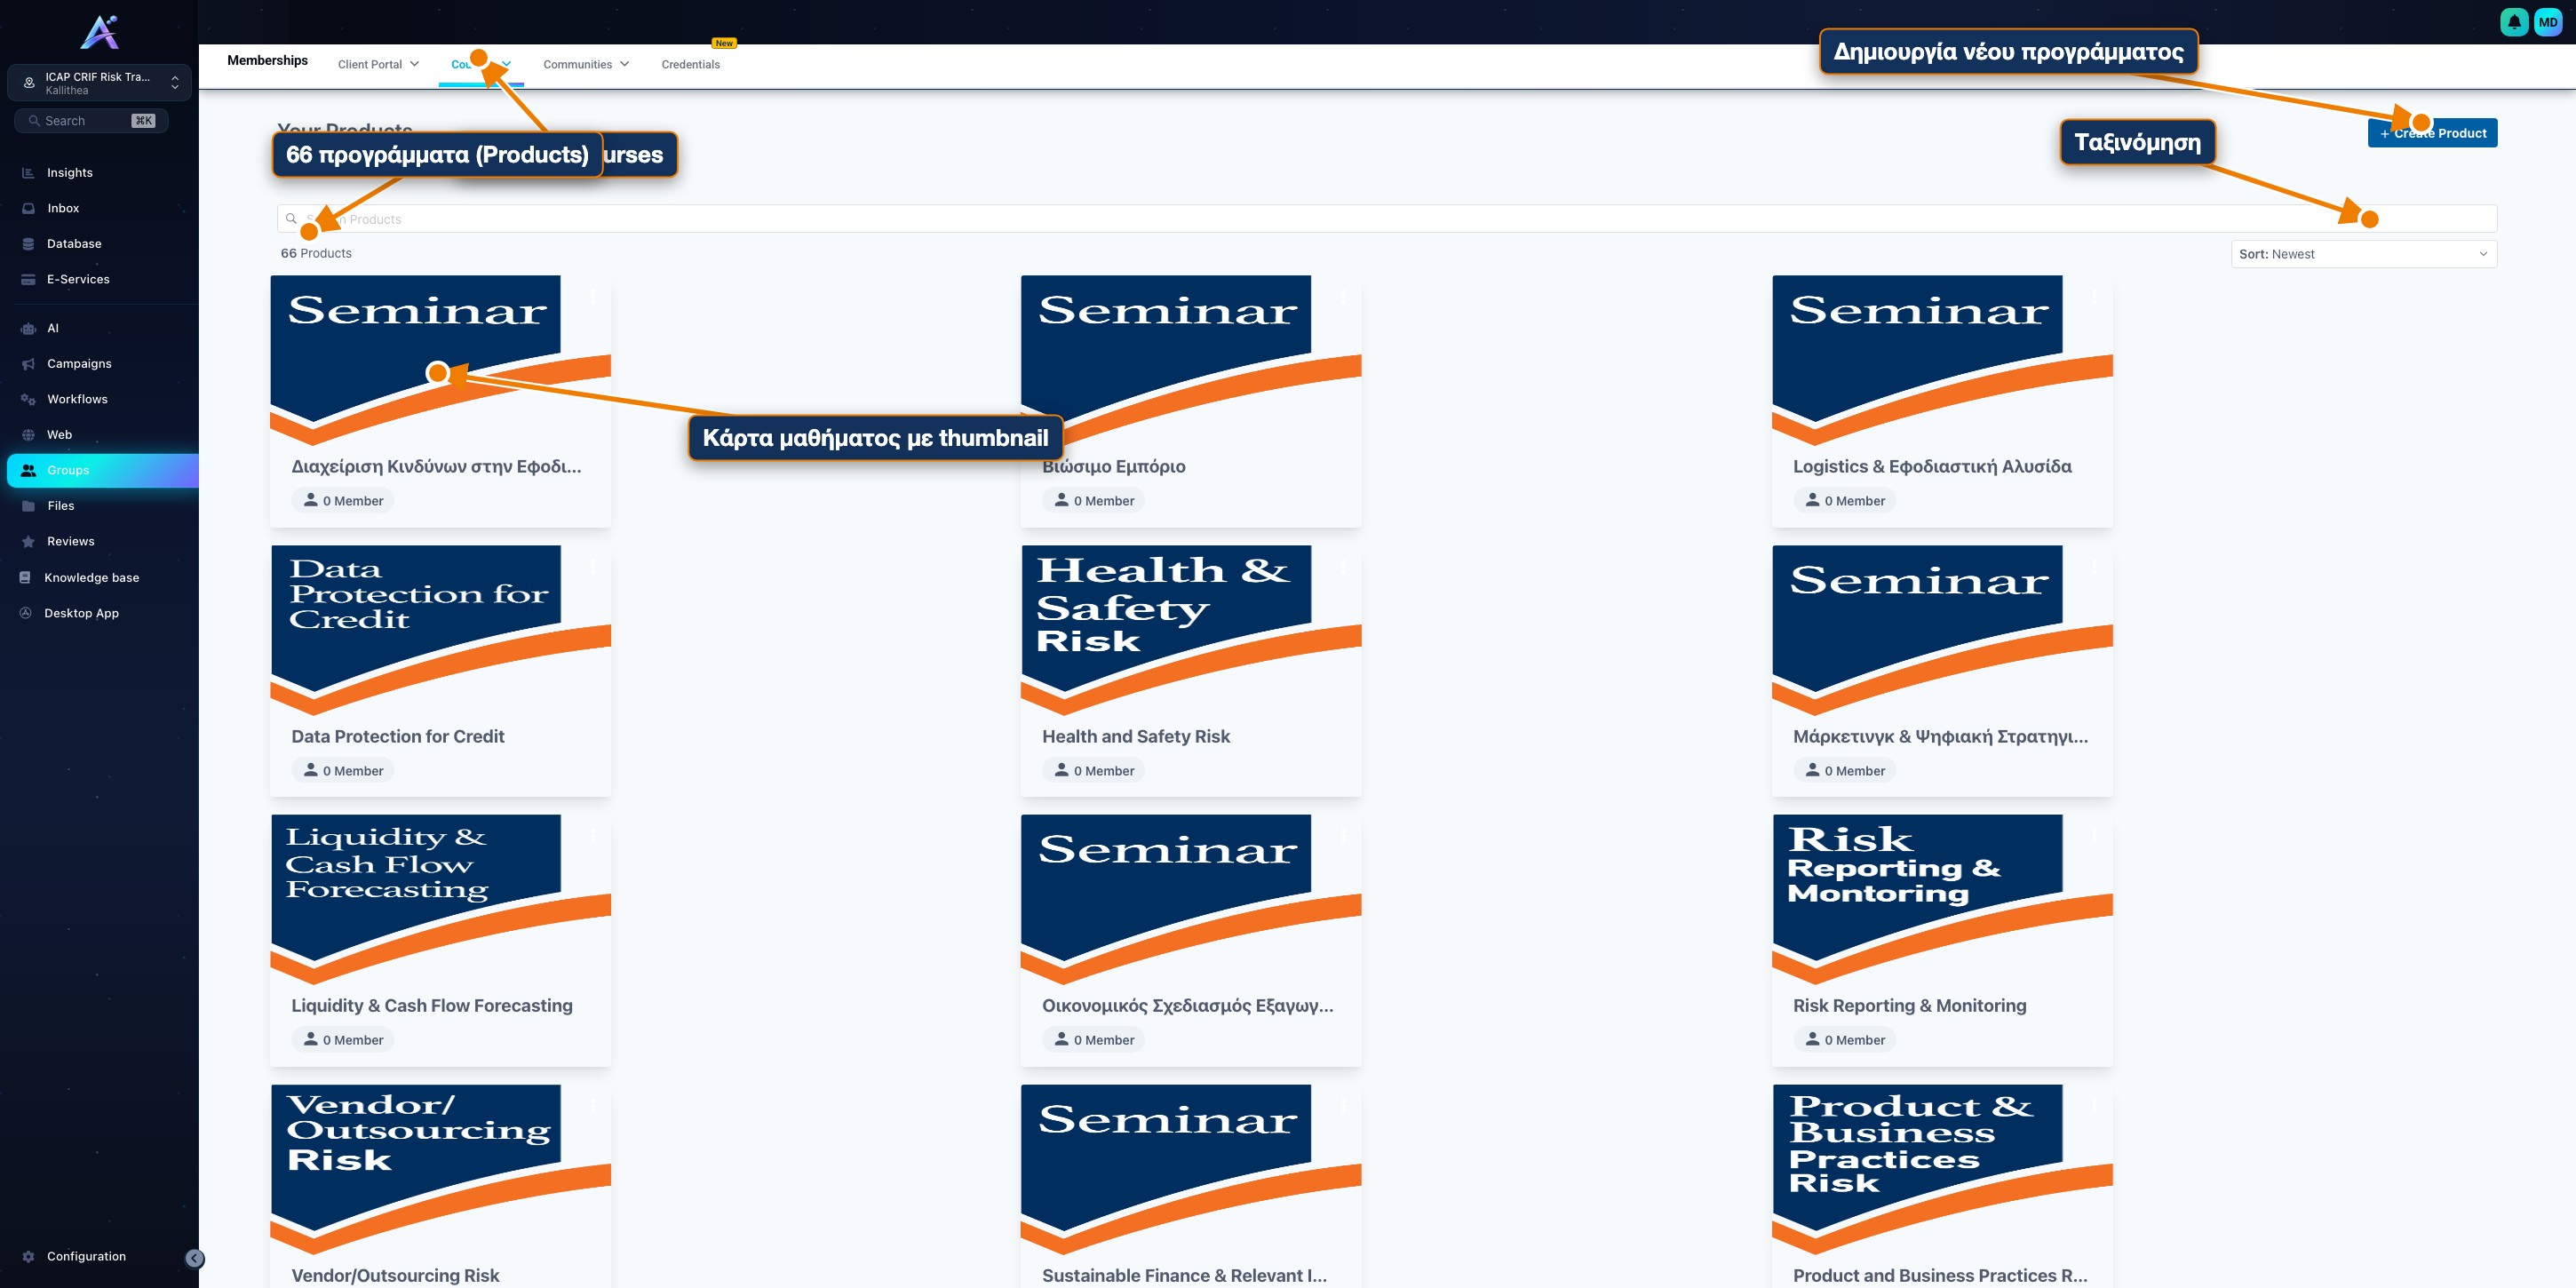Click the Create Product button
This screenshot has height=1288, width=2576.
pos(2432,133)
